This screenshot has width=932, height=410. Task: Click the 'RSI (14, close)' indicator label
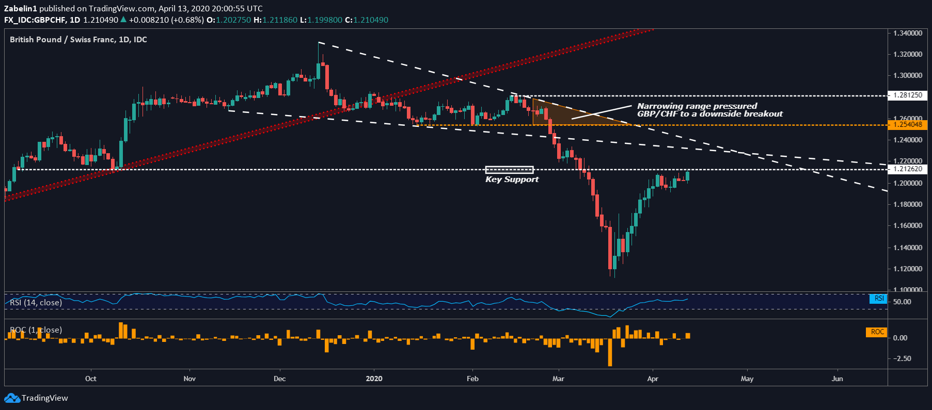point(36,303)
